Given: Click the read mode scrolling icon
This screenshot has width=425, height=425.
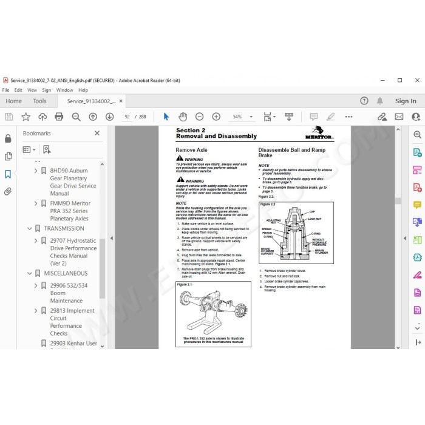Looking at the screenshot, I should pyautogui.click(x=289, y=117).
